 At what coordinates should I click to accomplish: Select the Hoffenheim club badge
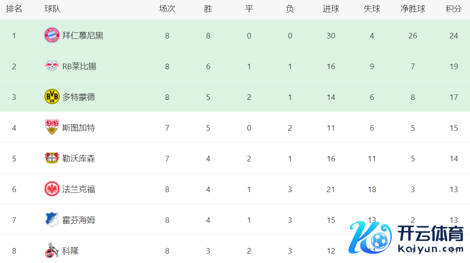tap(52, 220)
